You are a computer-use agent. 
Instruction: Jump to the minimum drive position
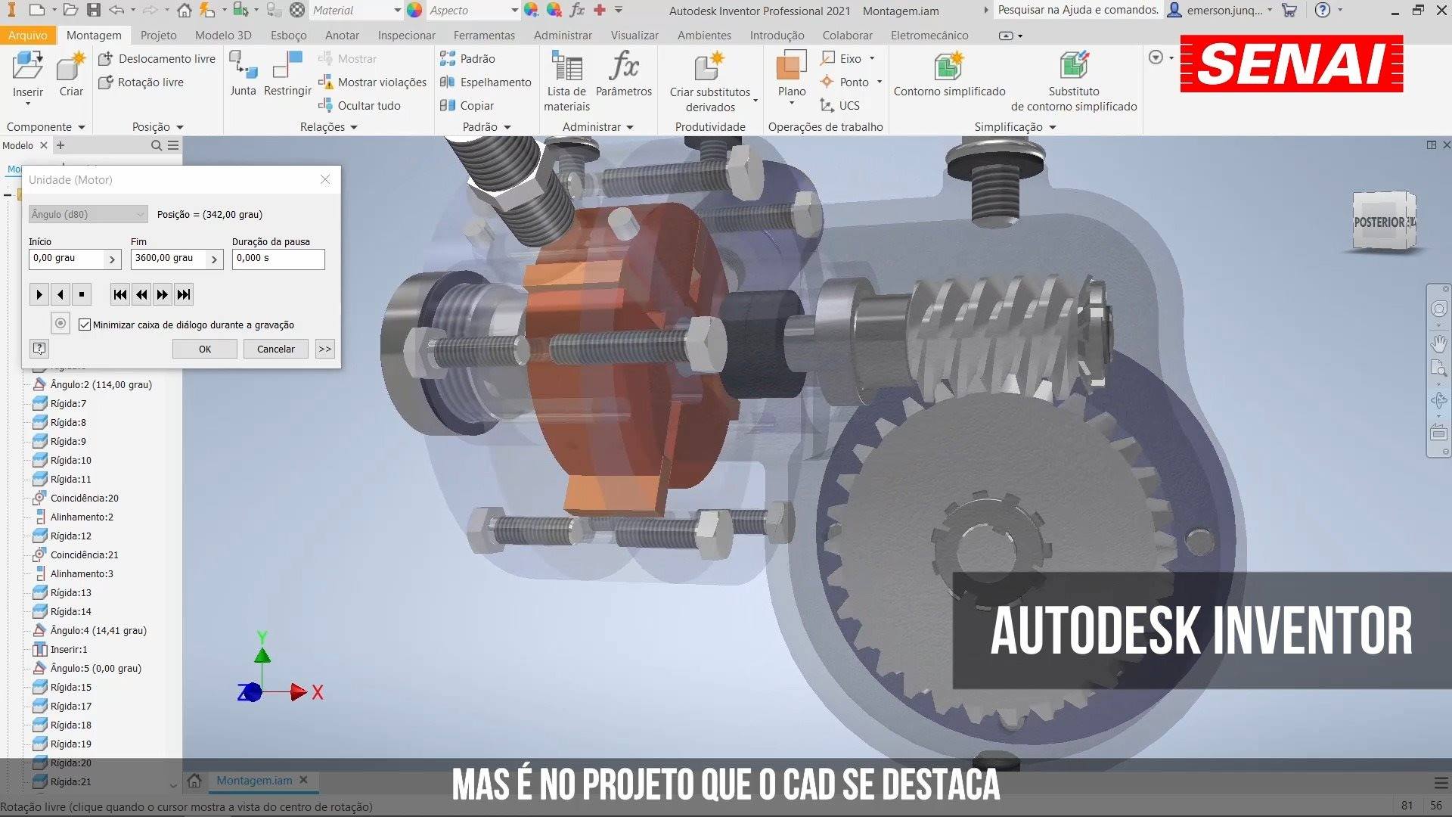point(119,294)
